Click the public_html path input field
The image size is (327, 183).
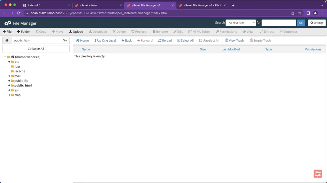pyautogui.click(x=35, y=40)
